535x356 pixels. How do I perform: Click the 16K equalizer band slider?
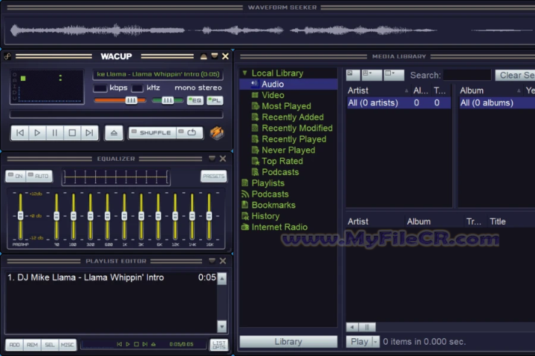(x=209, y=216)
